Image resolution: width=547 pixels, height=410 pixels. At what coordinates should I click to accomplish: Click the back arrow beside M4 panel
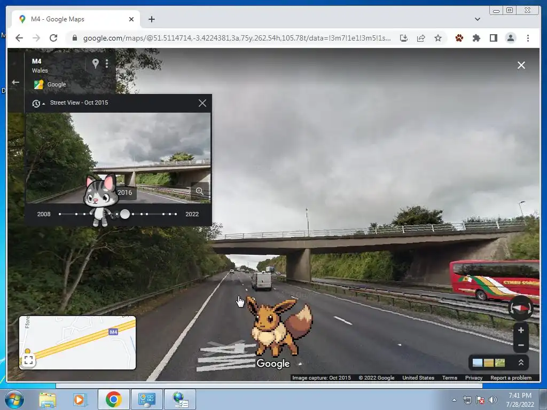point(15,82)
